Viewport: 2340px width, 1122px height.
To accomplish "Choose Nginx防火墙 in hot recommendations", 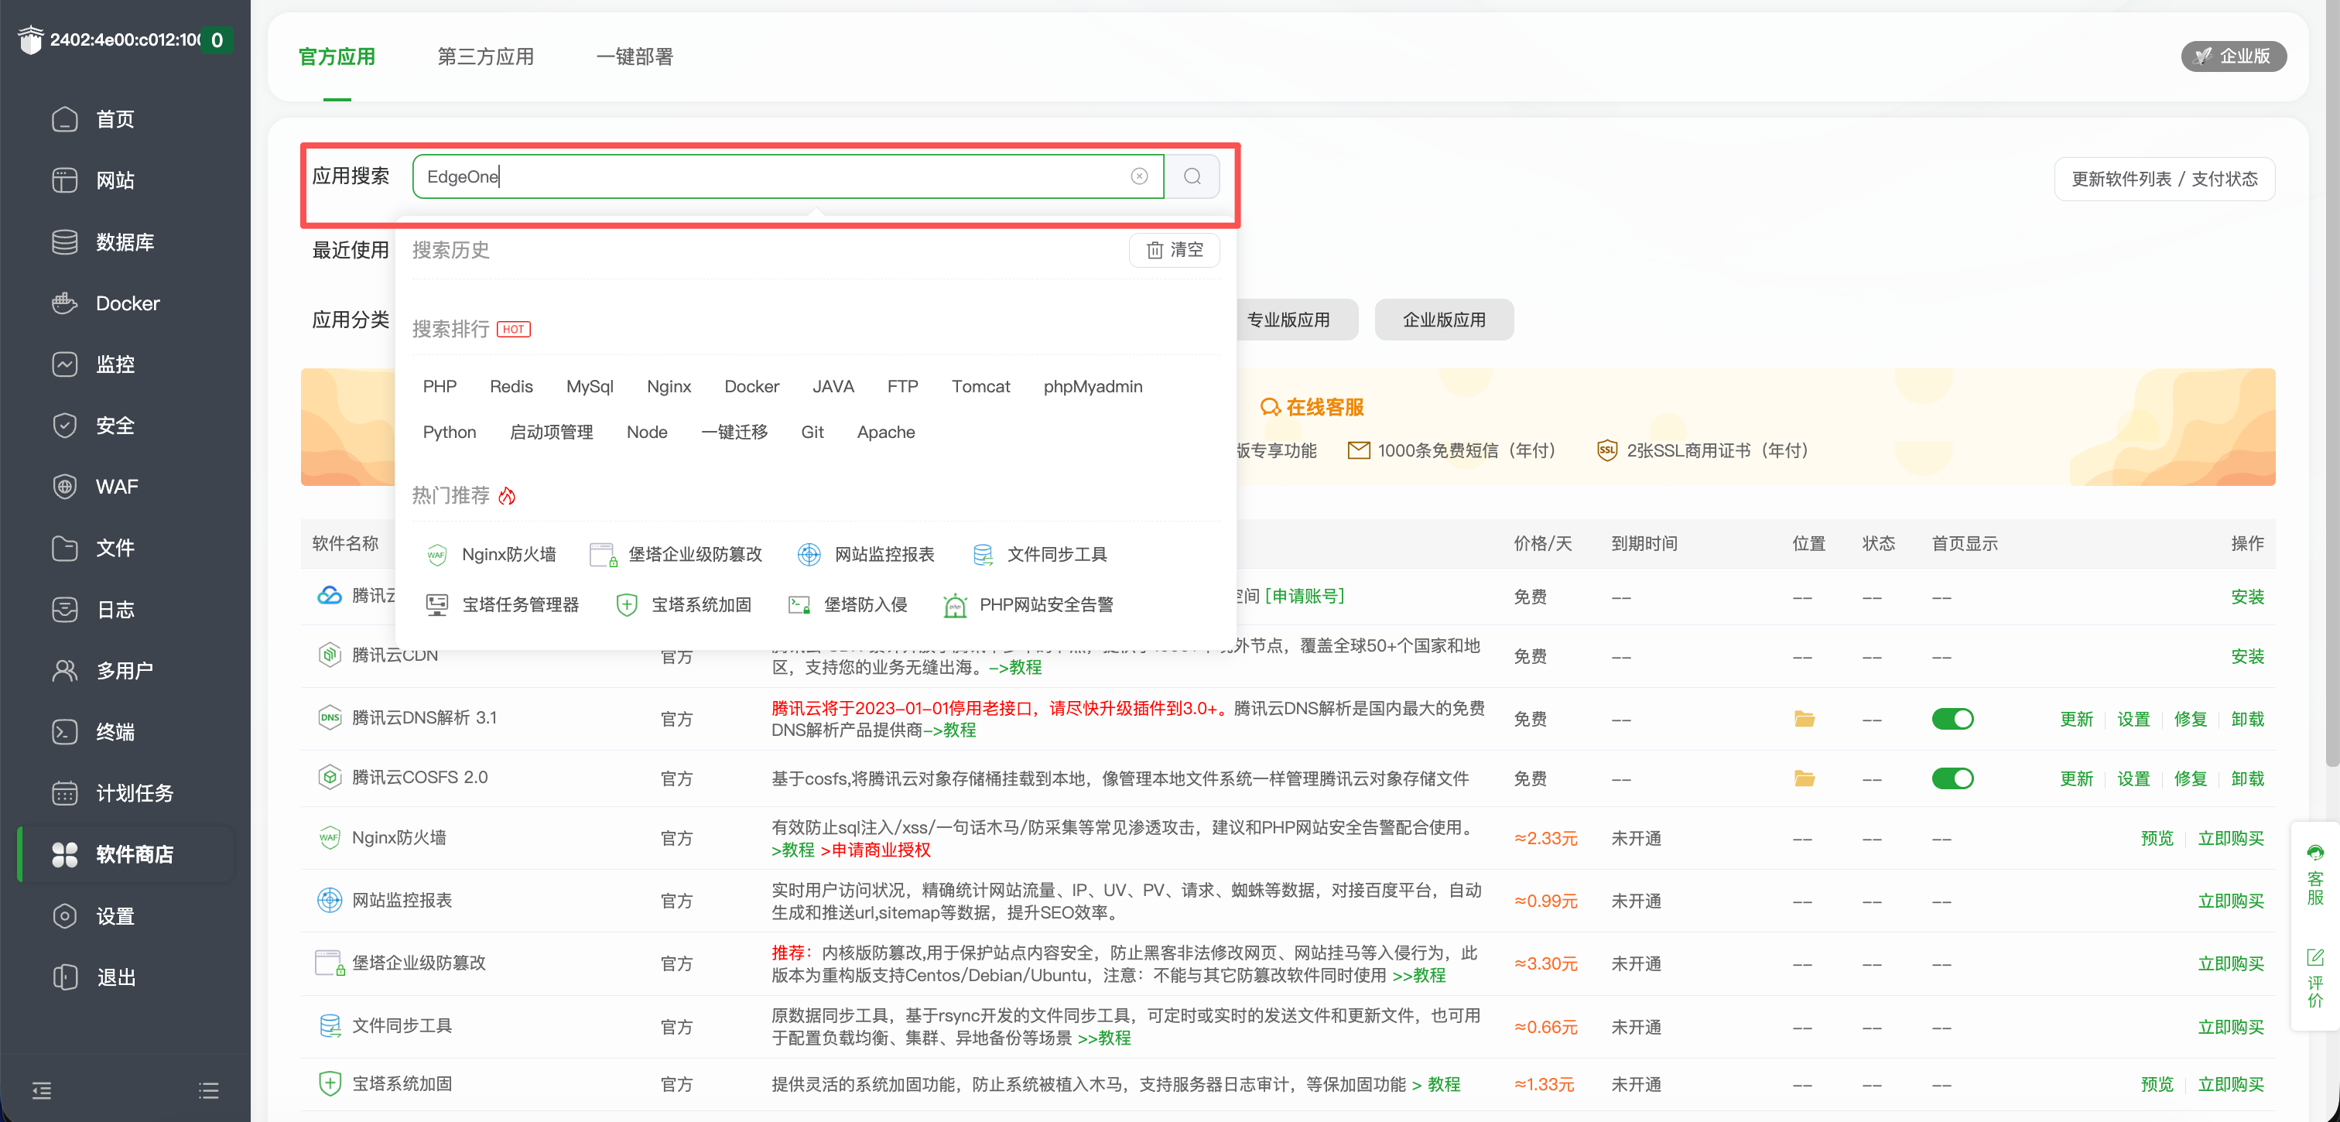I will click(508, 554).
